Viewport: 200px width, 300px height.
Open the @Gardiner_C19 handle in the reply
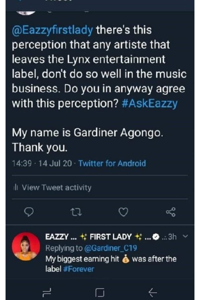110,248
